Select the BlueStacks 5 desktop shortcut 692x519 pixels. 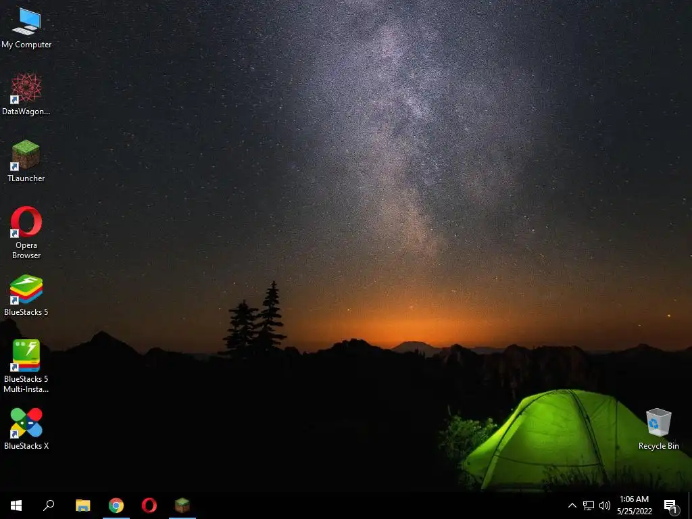tap(26, 295)
